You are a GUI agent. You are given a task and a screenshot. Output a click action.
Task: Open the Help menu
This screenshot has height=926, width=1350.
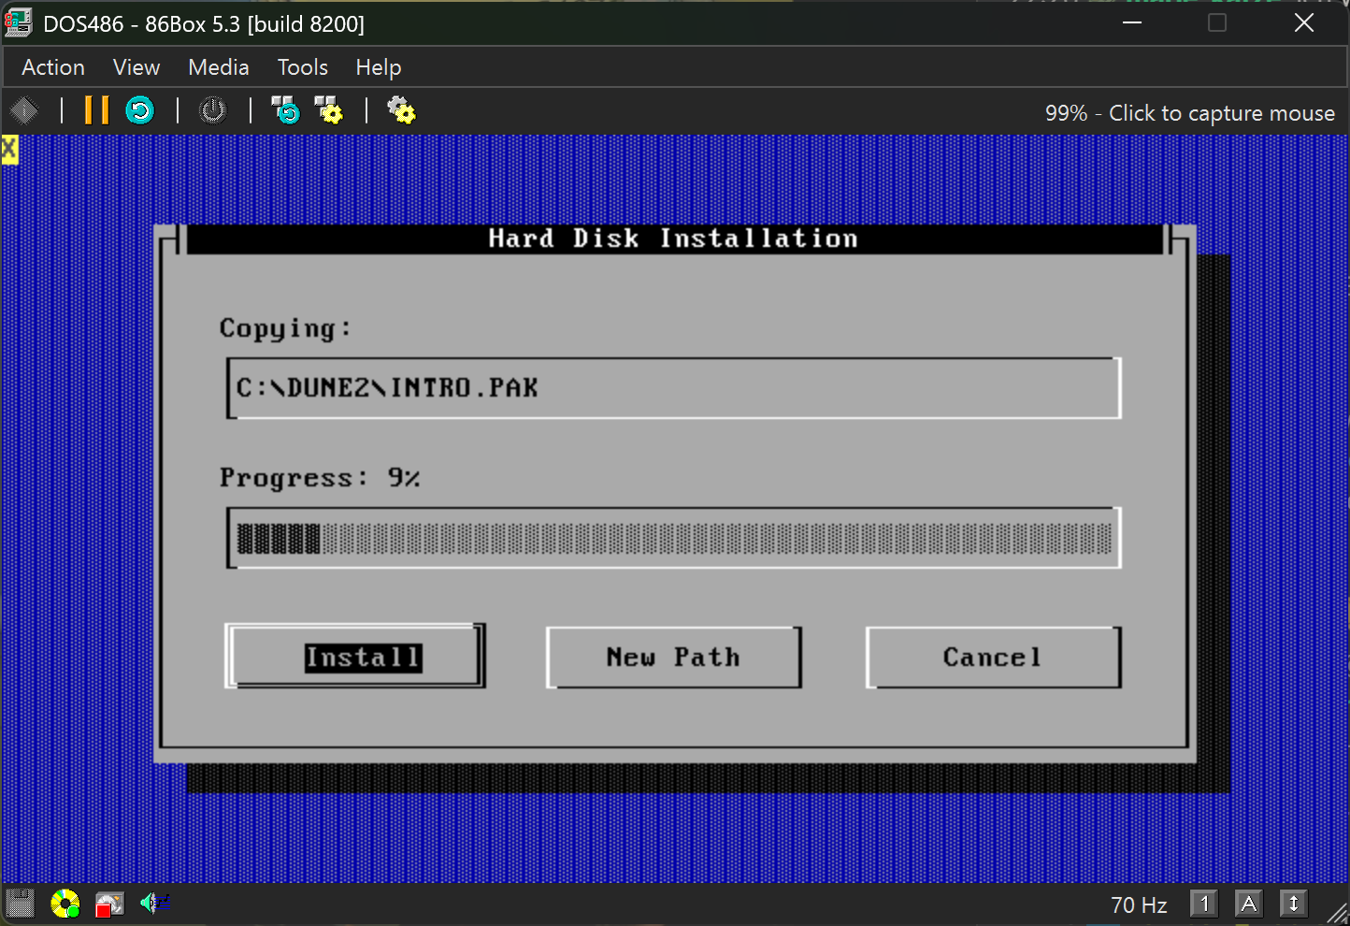coord(379,67)
